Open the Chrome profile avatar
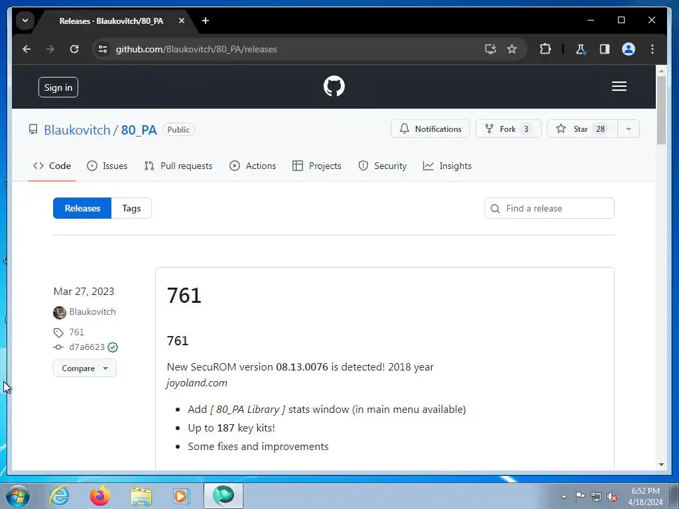The width and height of the screenshot is (679, 509). click(x=629, y=49)
